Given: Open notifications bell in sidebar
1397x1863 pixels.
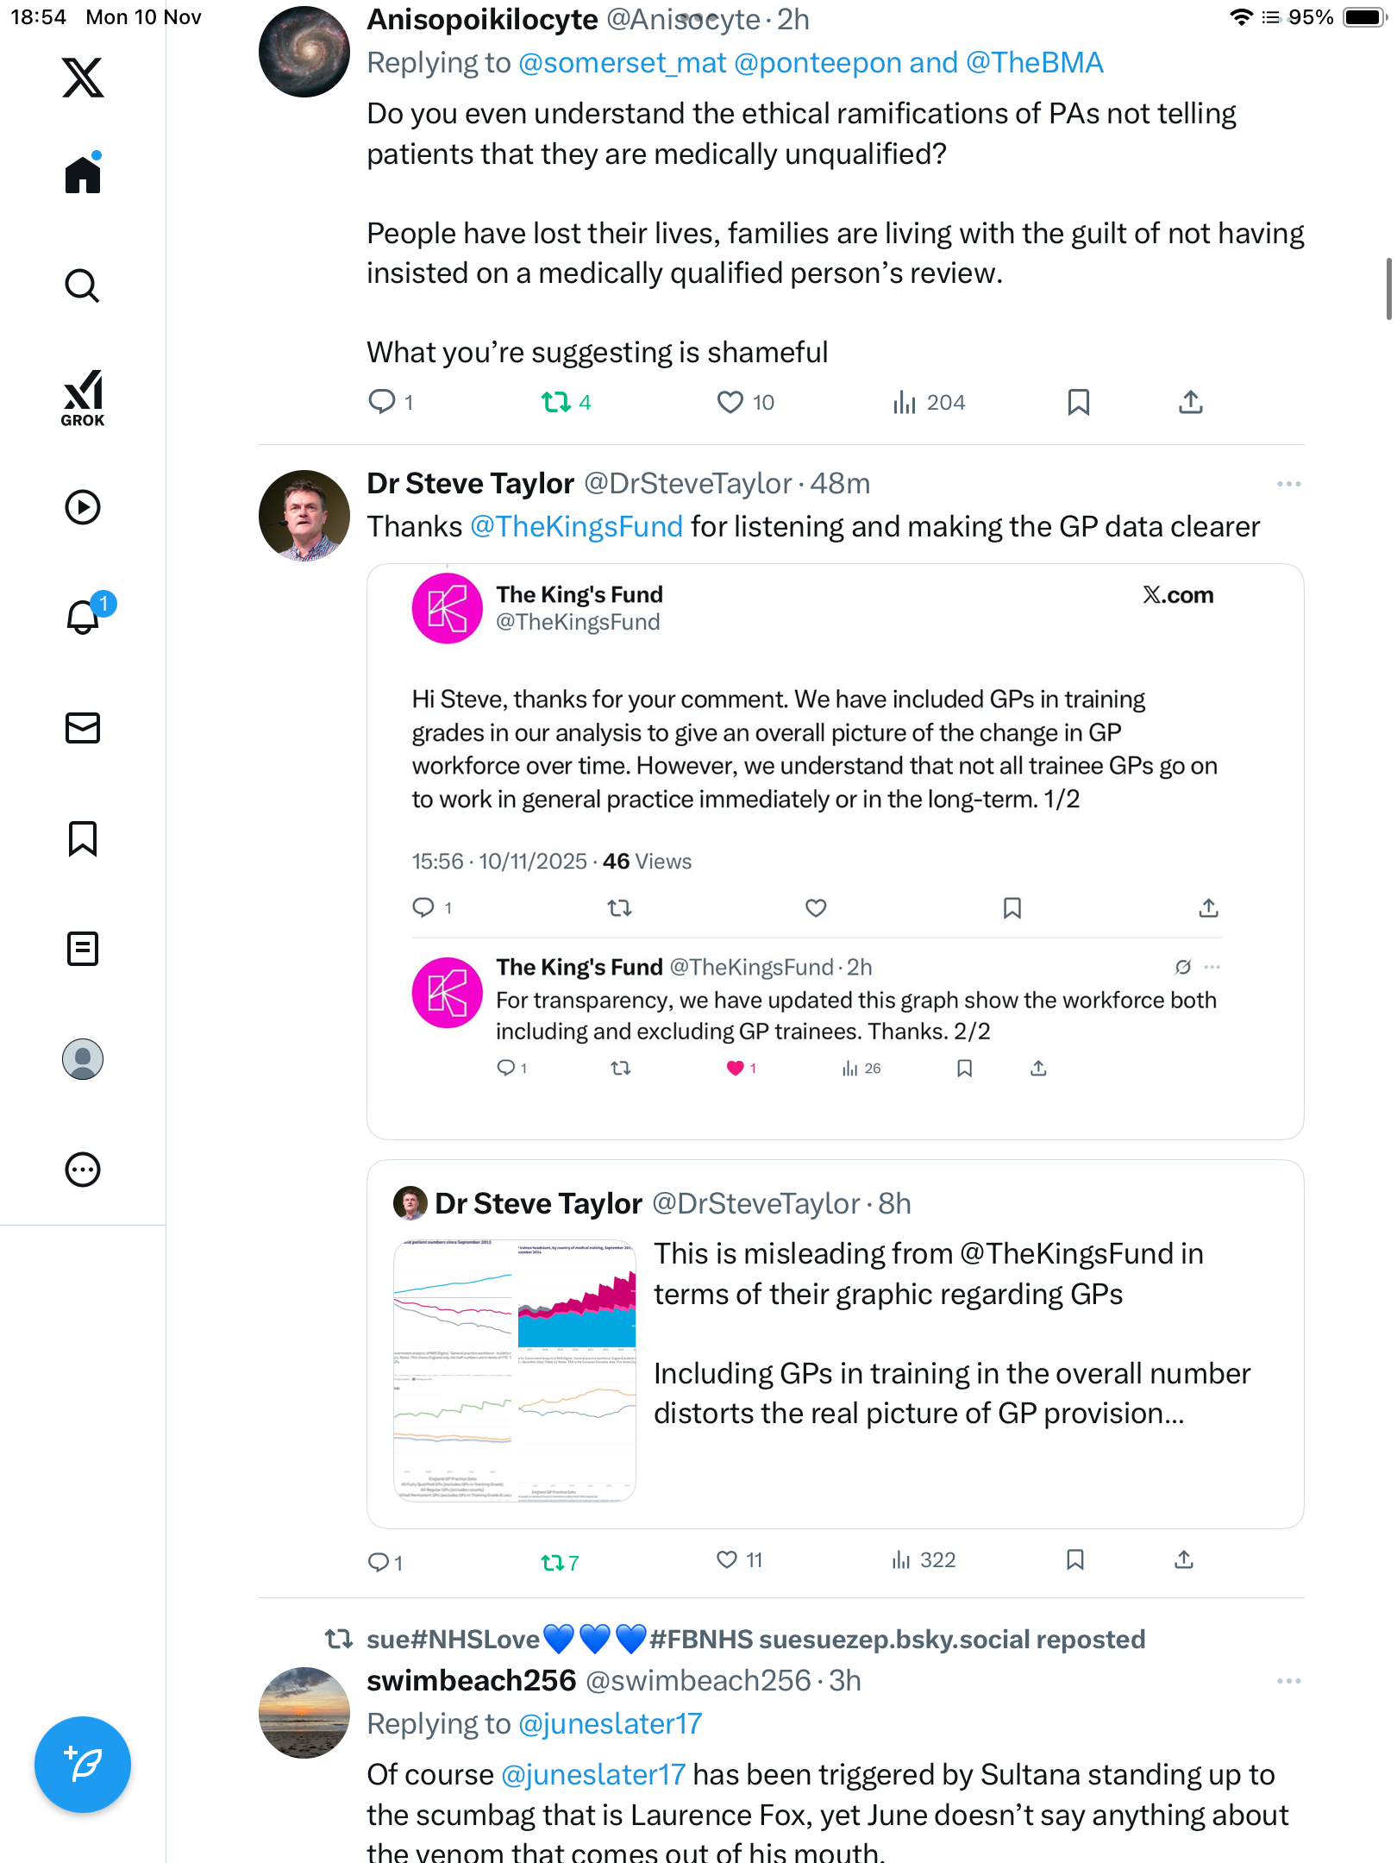Looking at the screenshot, I should click(84, 617).
